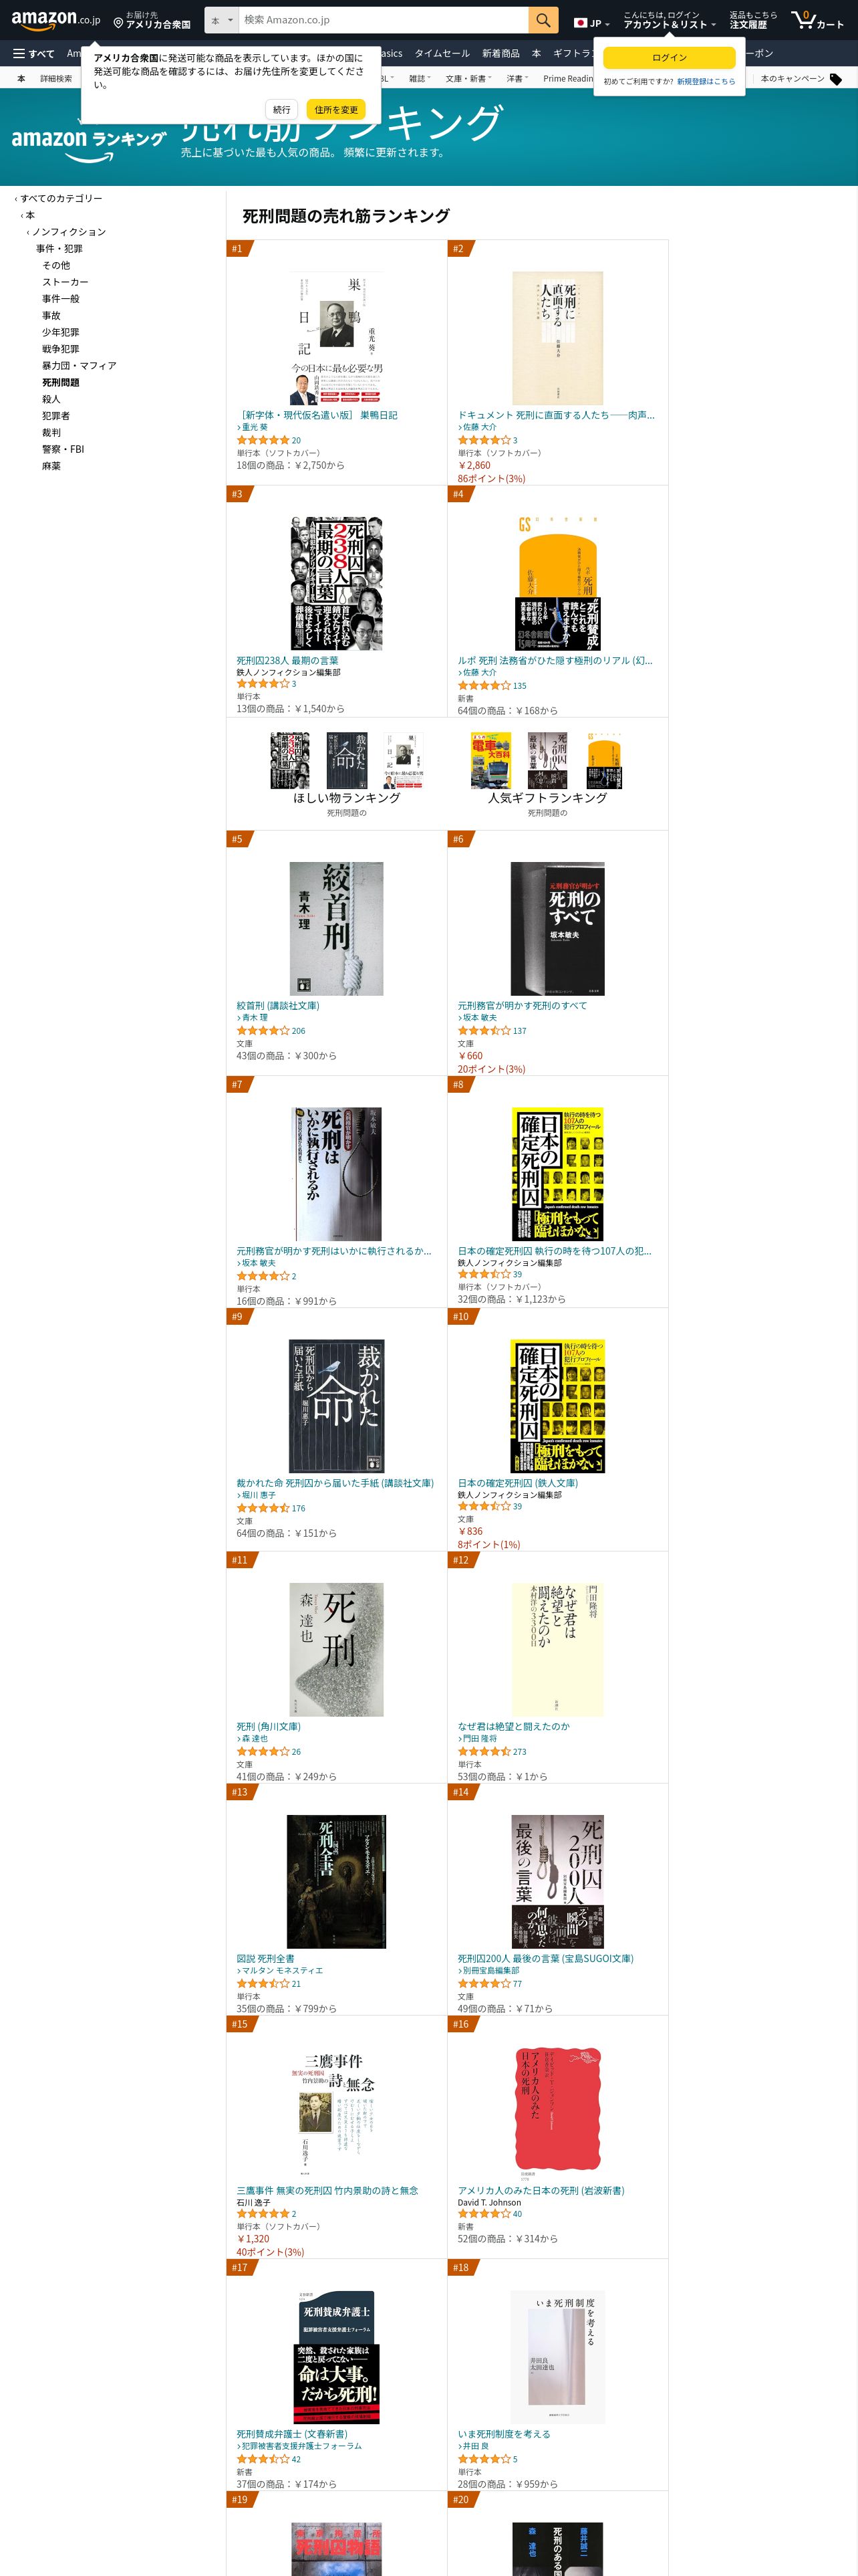858x2576 pixels.
Task: Click the tag icon beside 本のキャンペーン
Action: tap(836, 79)
